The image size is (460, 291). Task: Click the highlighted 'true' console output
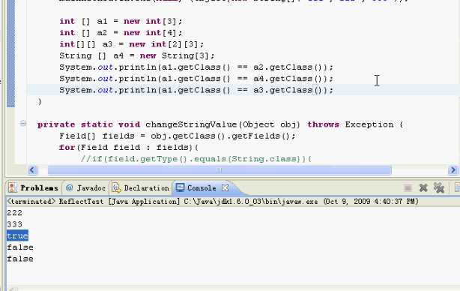[x=17, y=235]
